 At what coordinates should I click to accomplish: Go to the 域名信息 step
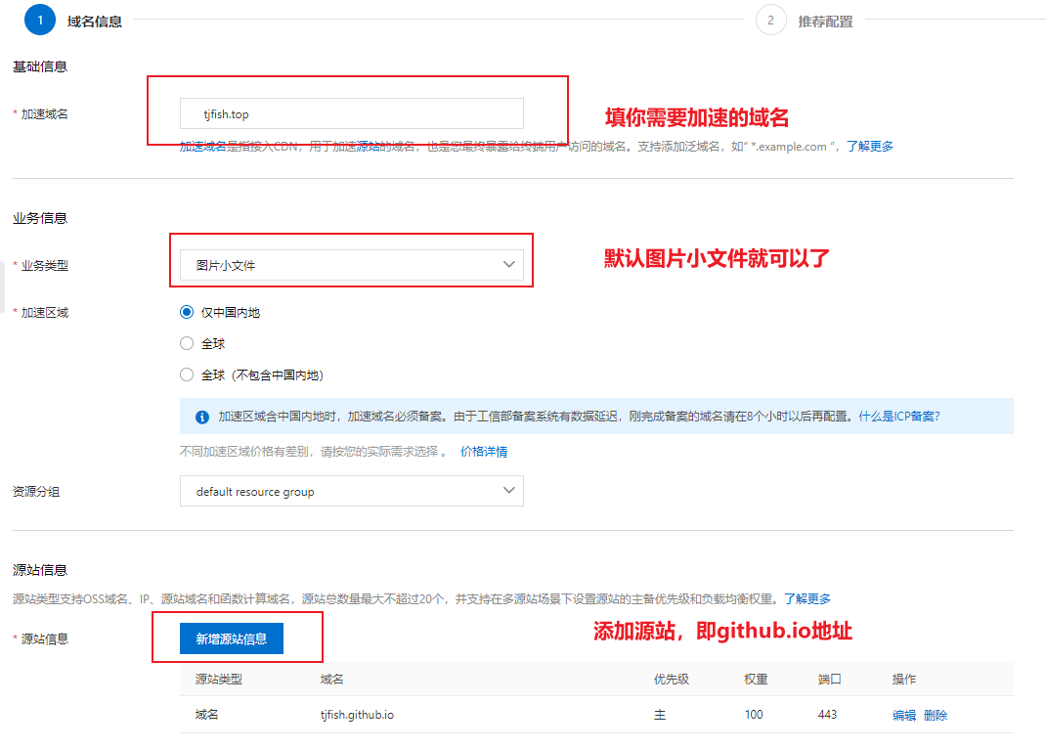(95, 22)
